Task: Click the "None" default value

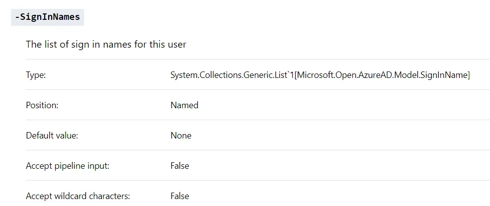Action: pos(181,136)
